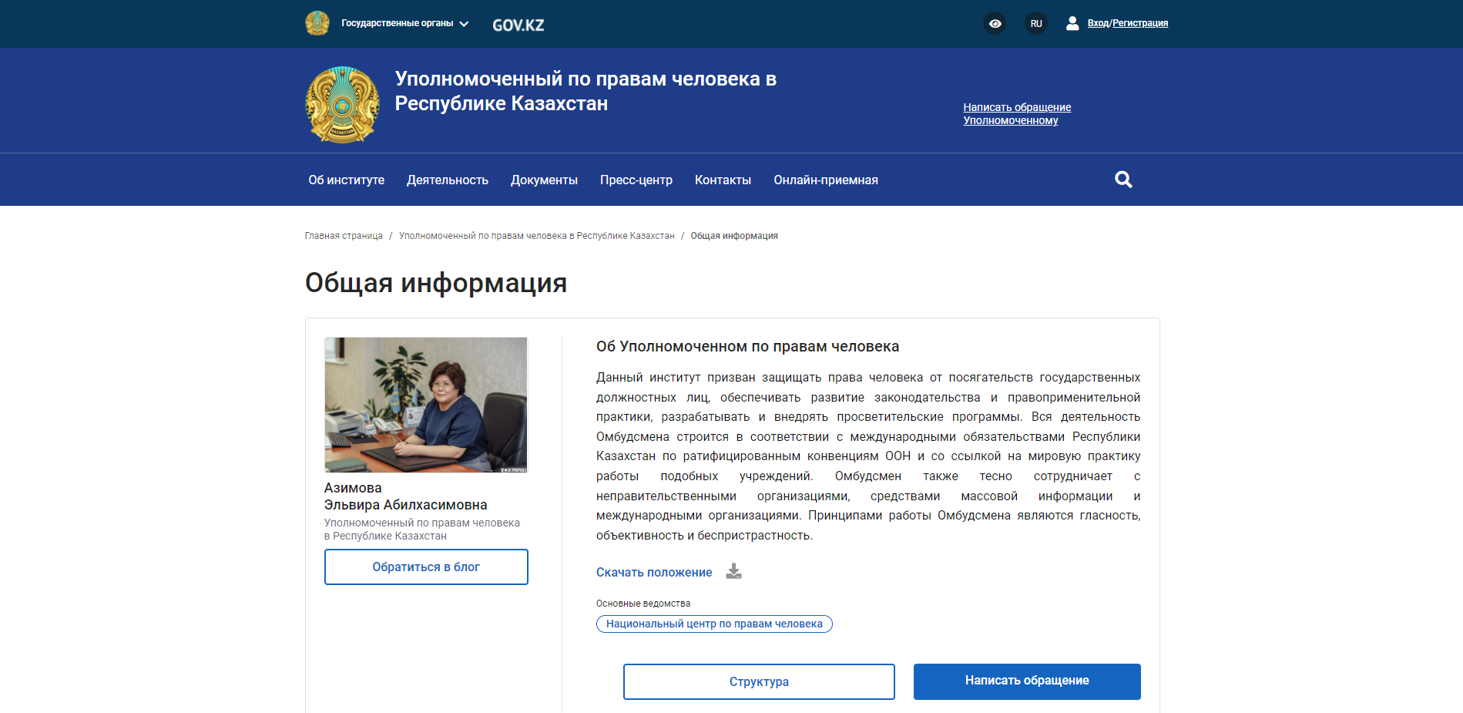
Task: Open the Скачать положение link
Action: tap(654, 572)
